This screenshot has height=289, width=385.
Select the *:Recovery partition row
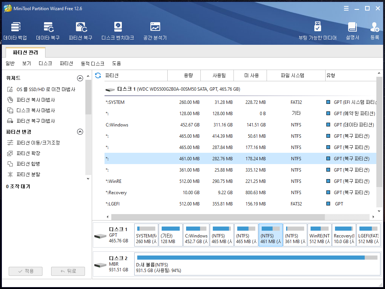point(240,193)
